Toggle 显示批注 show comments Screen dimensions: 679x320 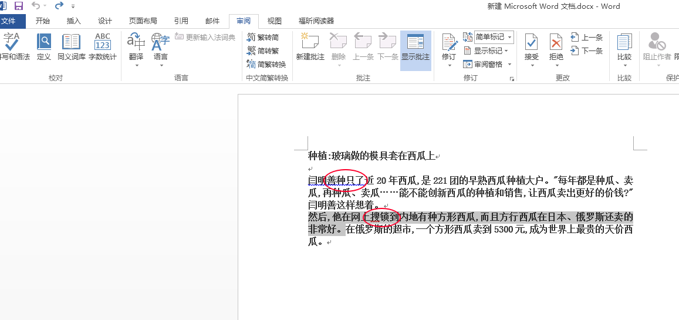click(415, 50)
